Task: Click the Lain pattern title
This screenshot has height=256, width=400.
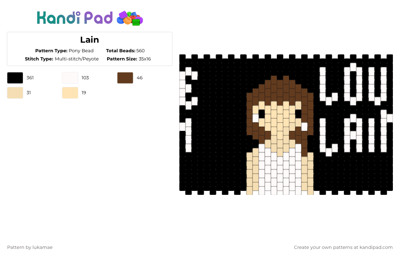Action: coord(90,40)
